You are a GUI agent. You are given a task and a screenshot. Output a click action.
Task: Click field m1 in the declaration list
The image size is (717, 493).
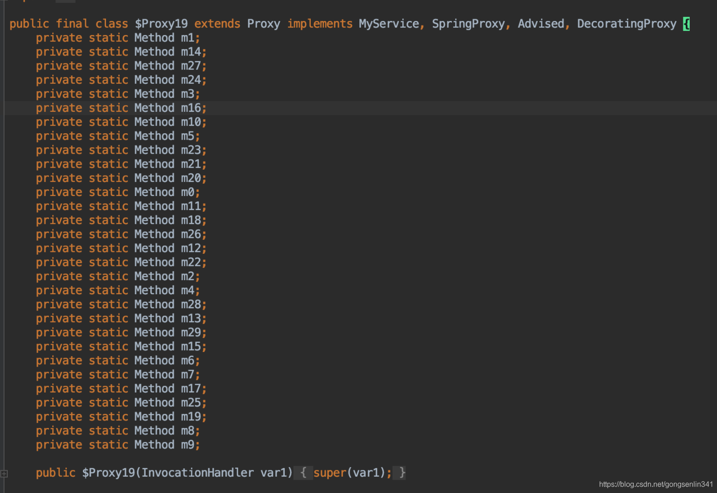pyautogui.click(x=187, y=38)
